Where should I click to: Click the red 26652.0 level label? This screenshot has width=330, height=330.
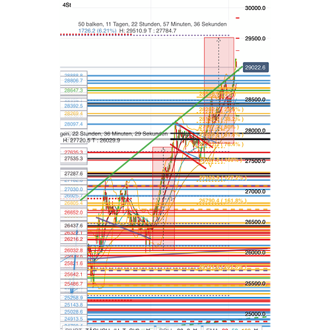pyautogui.click(x=73, y=213)
